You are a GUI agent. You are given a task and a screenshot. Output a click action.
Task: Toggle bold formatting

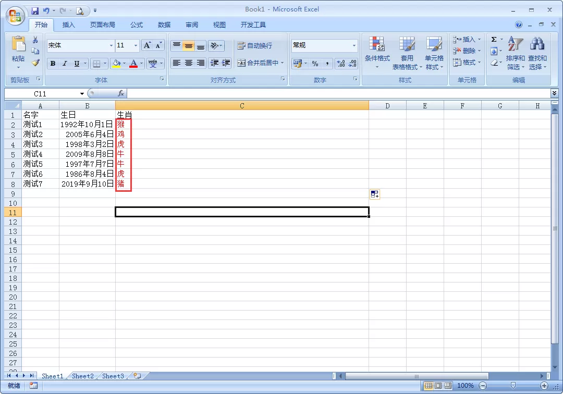click(x=53, y=64)
